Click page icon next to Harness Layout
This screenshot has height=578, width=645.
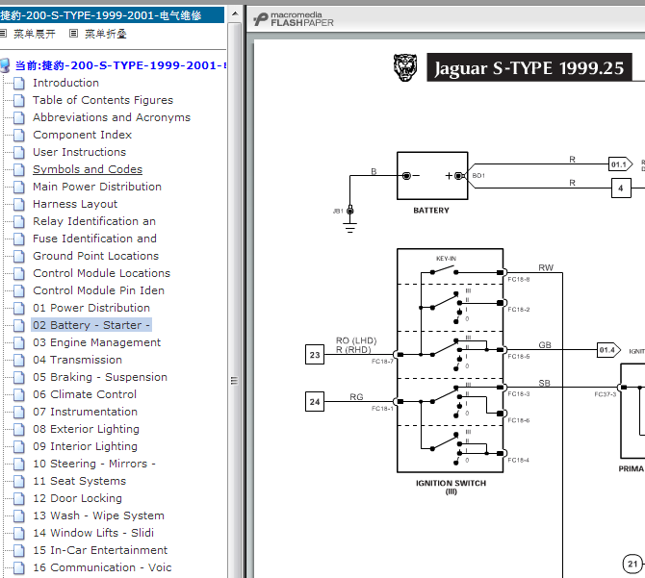18,204
